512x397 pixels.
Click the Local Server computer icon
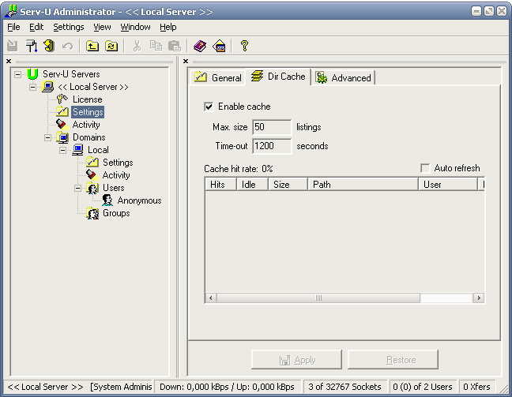point(47,87)
